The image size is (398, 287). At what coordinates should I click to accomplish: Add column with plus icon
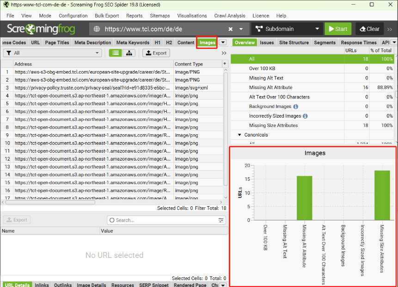[225, 64]
